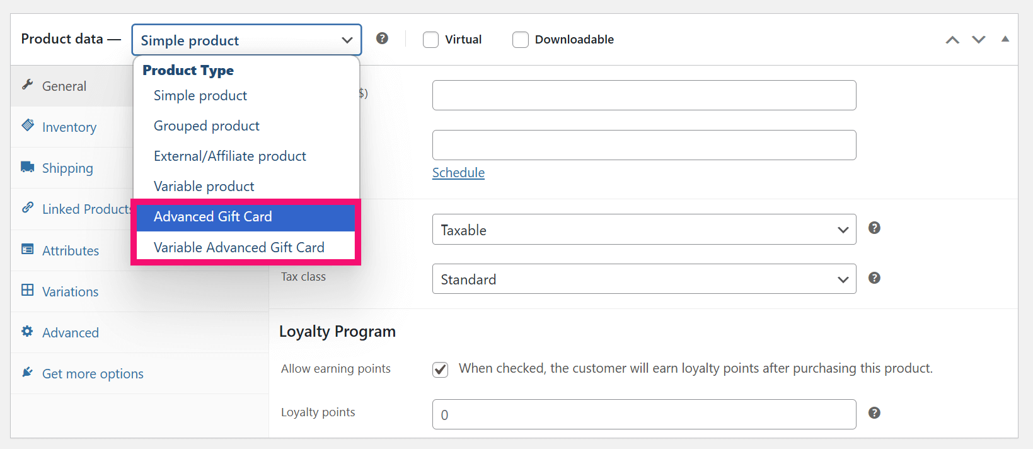Collapse the Product data panel triangle
The image size is (1033, 449).
point(1005,39)
